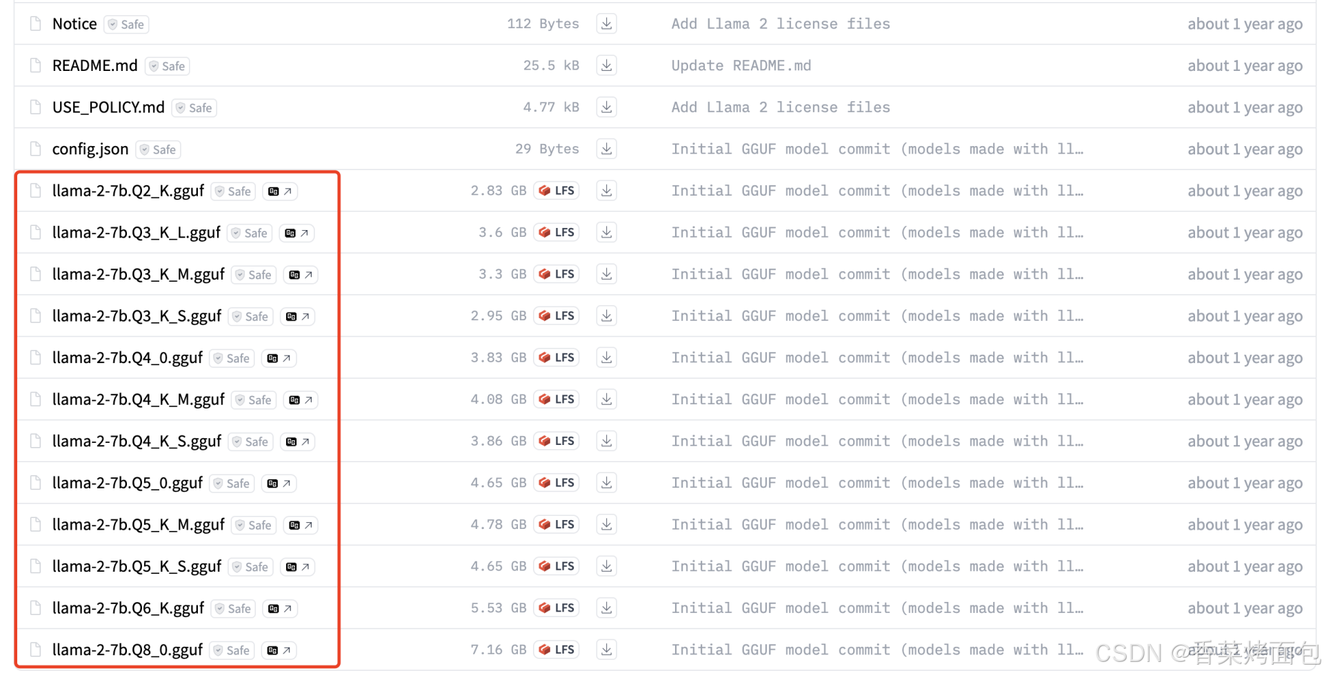Open the llama-2-7b.Q3_K_L.gguf file link
This screenshot has height=675, width=1324.
coord(137,233)
